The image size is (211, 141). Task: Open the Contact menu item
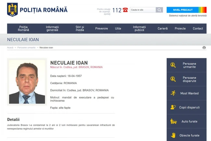[198, 28]
